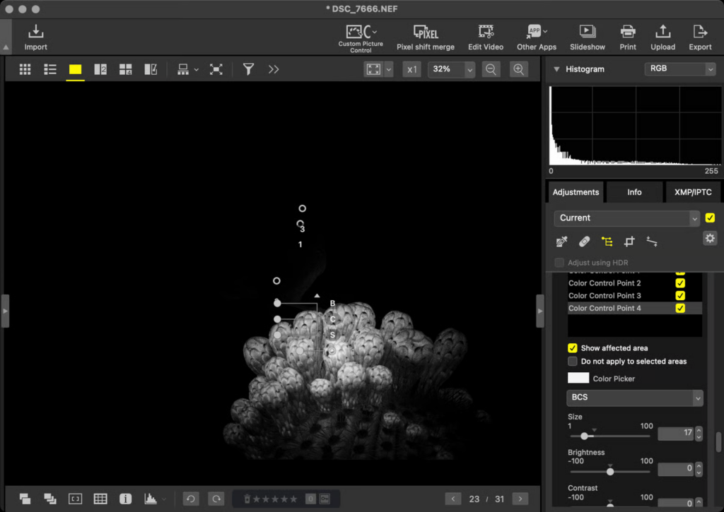Click the Color Picker white swatch

tap(578, 379)
